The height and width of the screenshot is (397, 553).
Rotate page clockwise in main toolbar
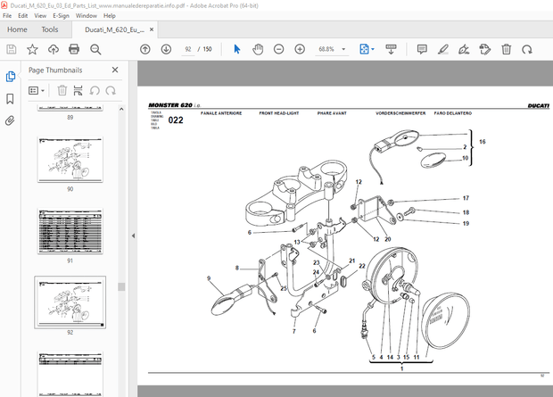pos(527,49)
